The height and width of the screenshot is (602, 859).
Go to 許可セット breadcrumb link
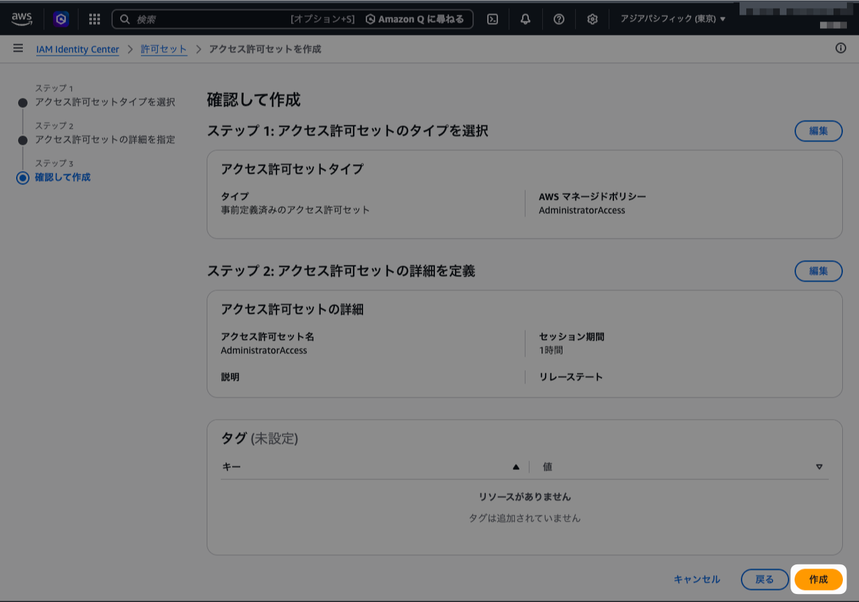coord(164,49)
